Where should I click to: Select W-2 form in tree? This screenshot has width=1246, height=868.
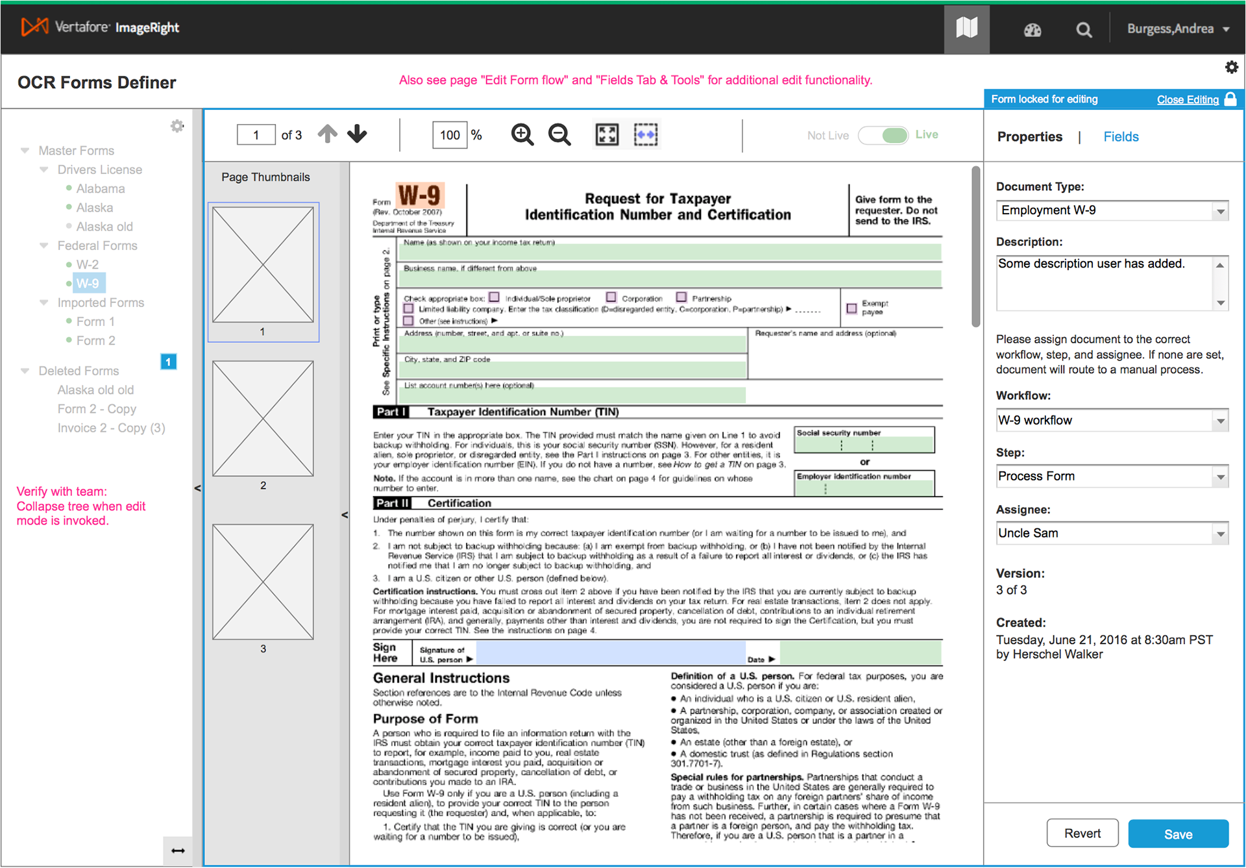click(x=88, y=265)
